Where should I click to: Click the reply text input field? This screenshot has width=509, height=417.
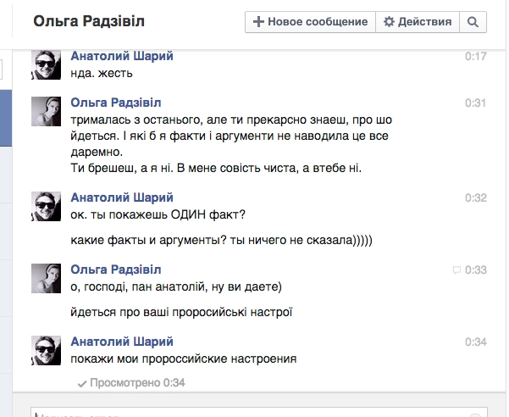(x=254, y=412)
